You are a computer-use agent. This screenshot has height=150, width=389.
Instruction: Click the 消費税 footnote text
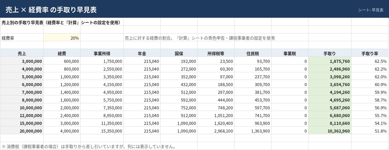[x=89, y=147]
